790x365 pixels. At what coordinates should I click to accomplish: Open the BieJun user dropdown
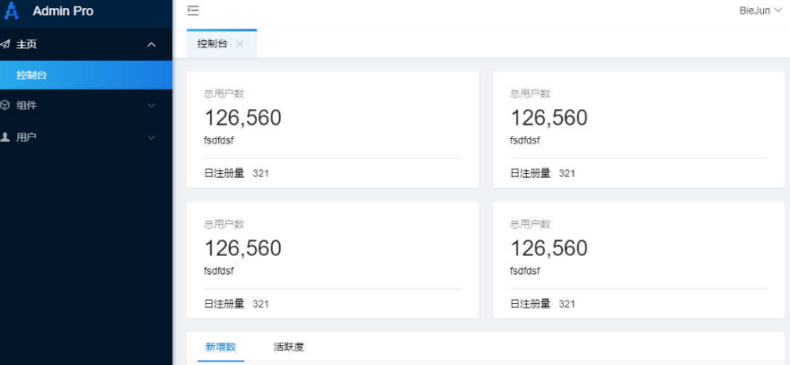[760, 11]
